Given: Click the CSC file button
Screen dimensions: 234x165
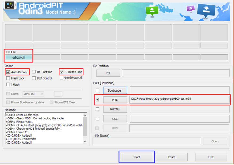Looking at the screenshot, I should pyautogui.click(x=115, y=119).
